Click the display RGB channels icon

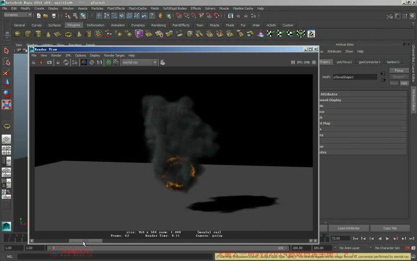pos(83,62)
